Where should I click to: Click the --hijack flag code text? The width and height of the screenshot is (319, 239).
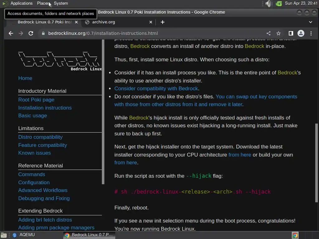click(x=199, y=176)
